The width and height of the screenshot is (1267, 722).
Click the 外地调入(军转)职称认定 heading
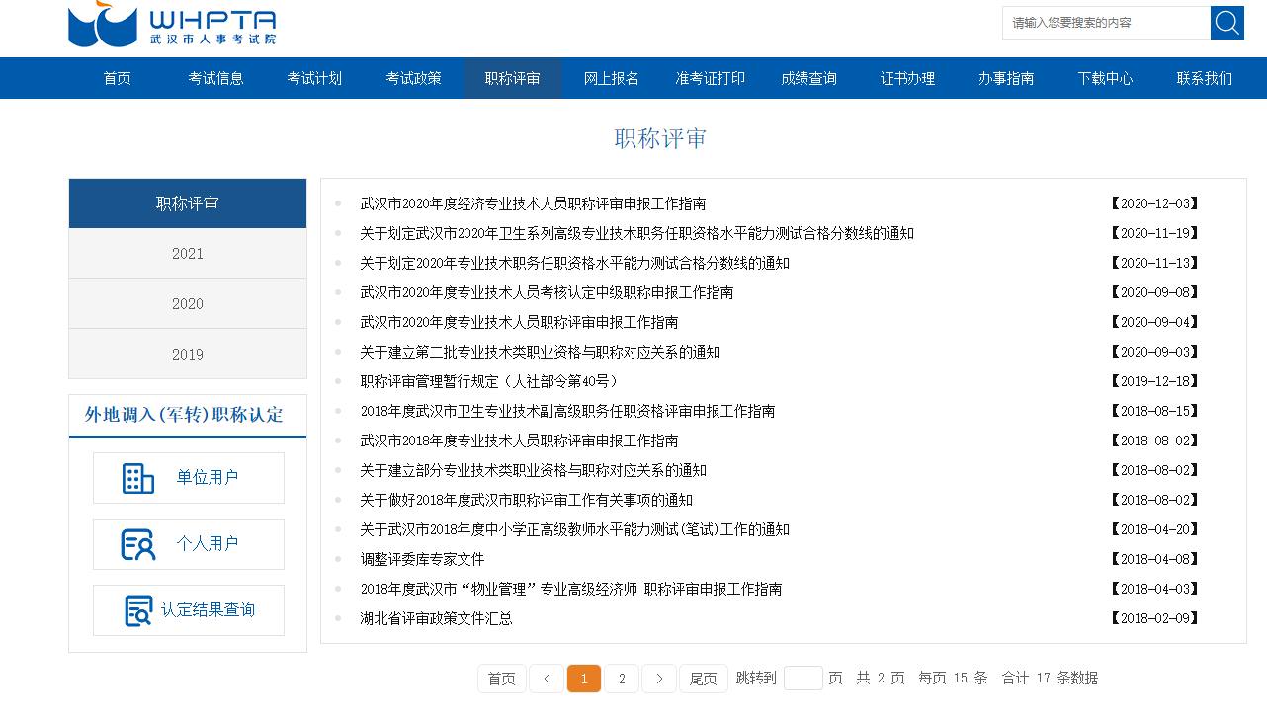(184, 415)
